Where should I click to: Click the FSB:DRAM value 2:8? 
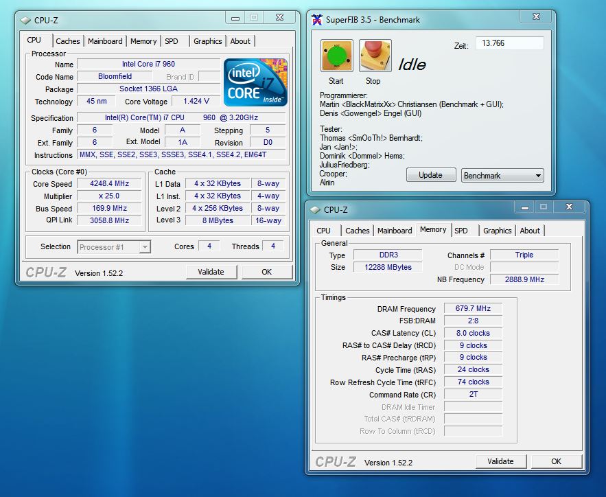(x=473, y=321)
